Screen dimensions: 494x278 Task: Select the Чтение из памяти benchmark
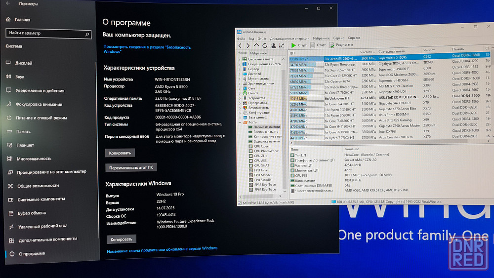(264, 127)
